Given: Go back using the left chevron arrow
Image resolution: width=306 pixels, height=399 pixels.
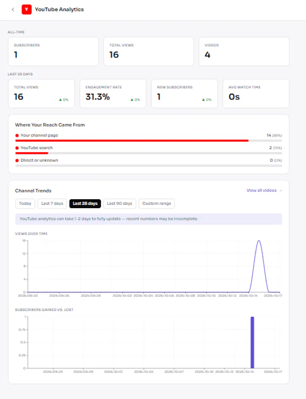Looking at the screenshot, I should (x=13, y=10).
